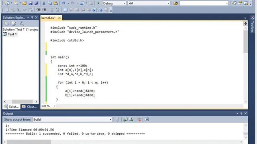Open the 100 % zoom dropdown
This screenshot has width=257, height=144.
(x=55, y=106)
